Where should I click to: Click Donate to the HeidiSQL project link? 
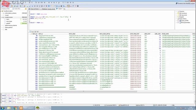pyautogui.click(x=185, y=3)
